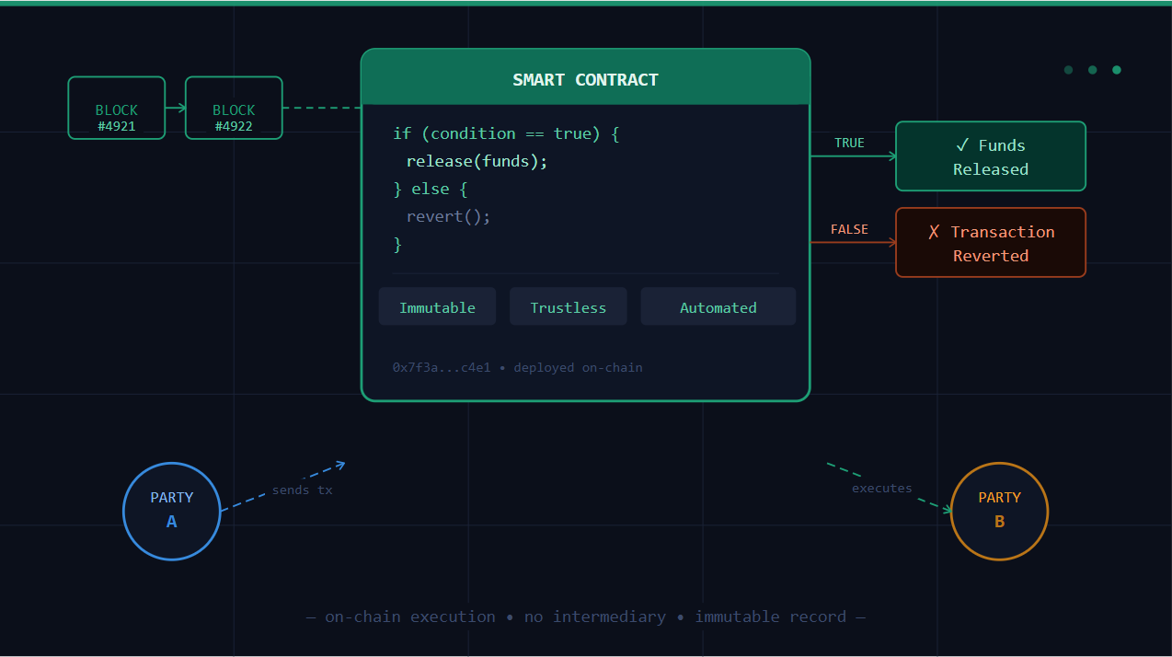This screenshot has height=657, width=1172.
Task: Click the BLOCK #4921 box
Action: point(117,108)
